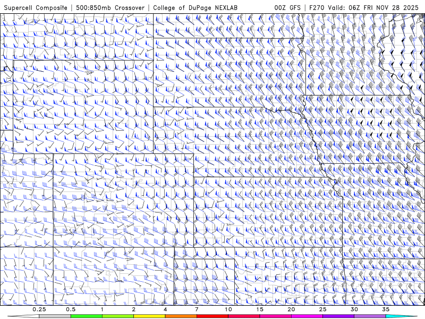
Task: Click the legend value 15
Action: (x=260, y=309)
